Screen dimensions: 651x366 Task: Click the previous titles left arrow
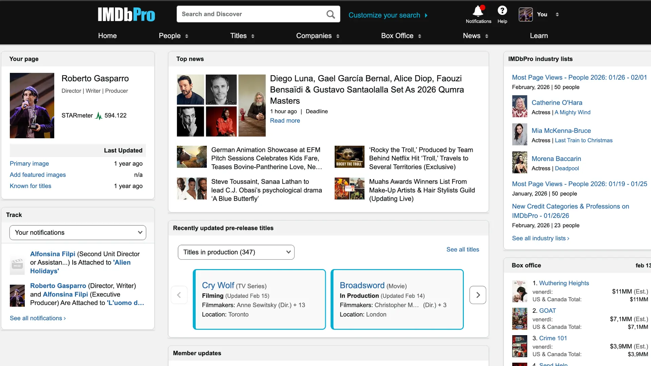point(179,295)
